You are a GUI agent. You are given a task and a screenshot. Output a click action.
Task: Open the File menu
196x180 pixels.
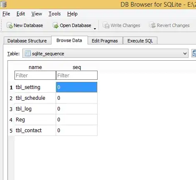tap(6, 14)
